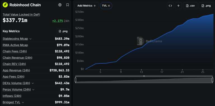
Task: Click the Chain Revenue (24h) label
Action: pyautogui.click(x=18, y=58)
